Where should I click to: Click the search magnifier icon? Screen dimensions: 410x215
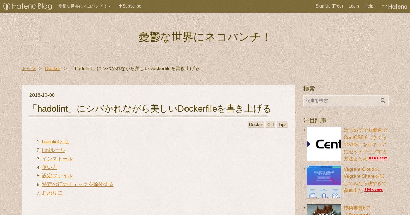pyautogui.click(x=383, y=101)
